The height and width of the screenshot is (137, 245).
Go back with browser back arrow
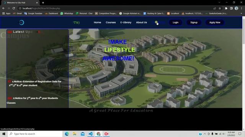(x=3, y=8)
